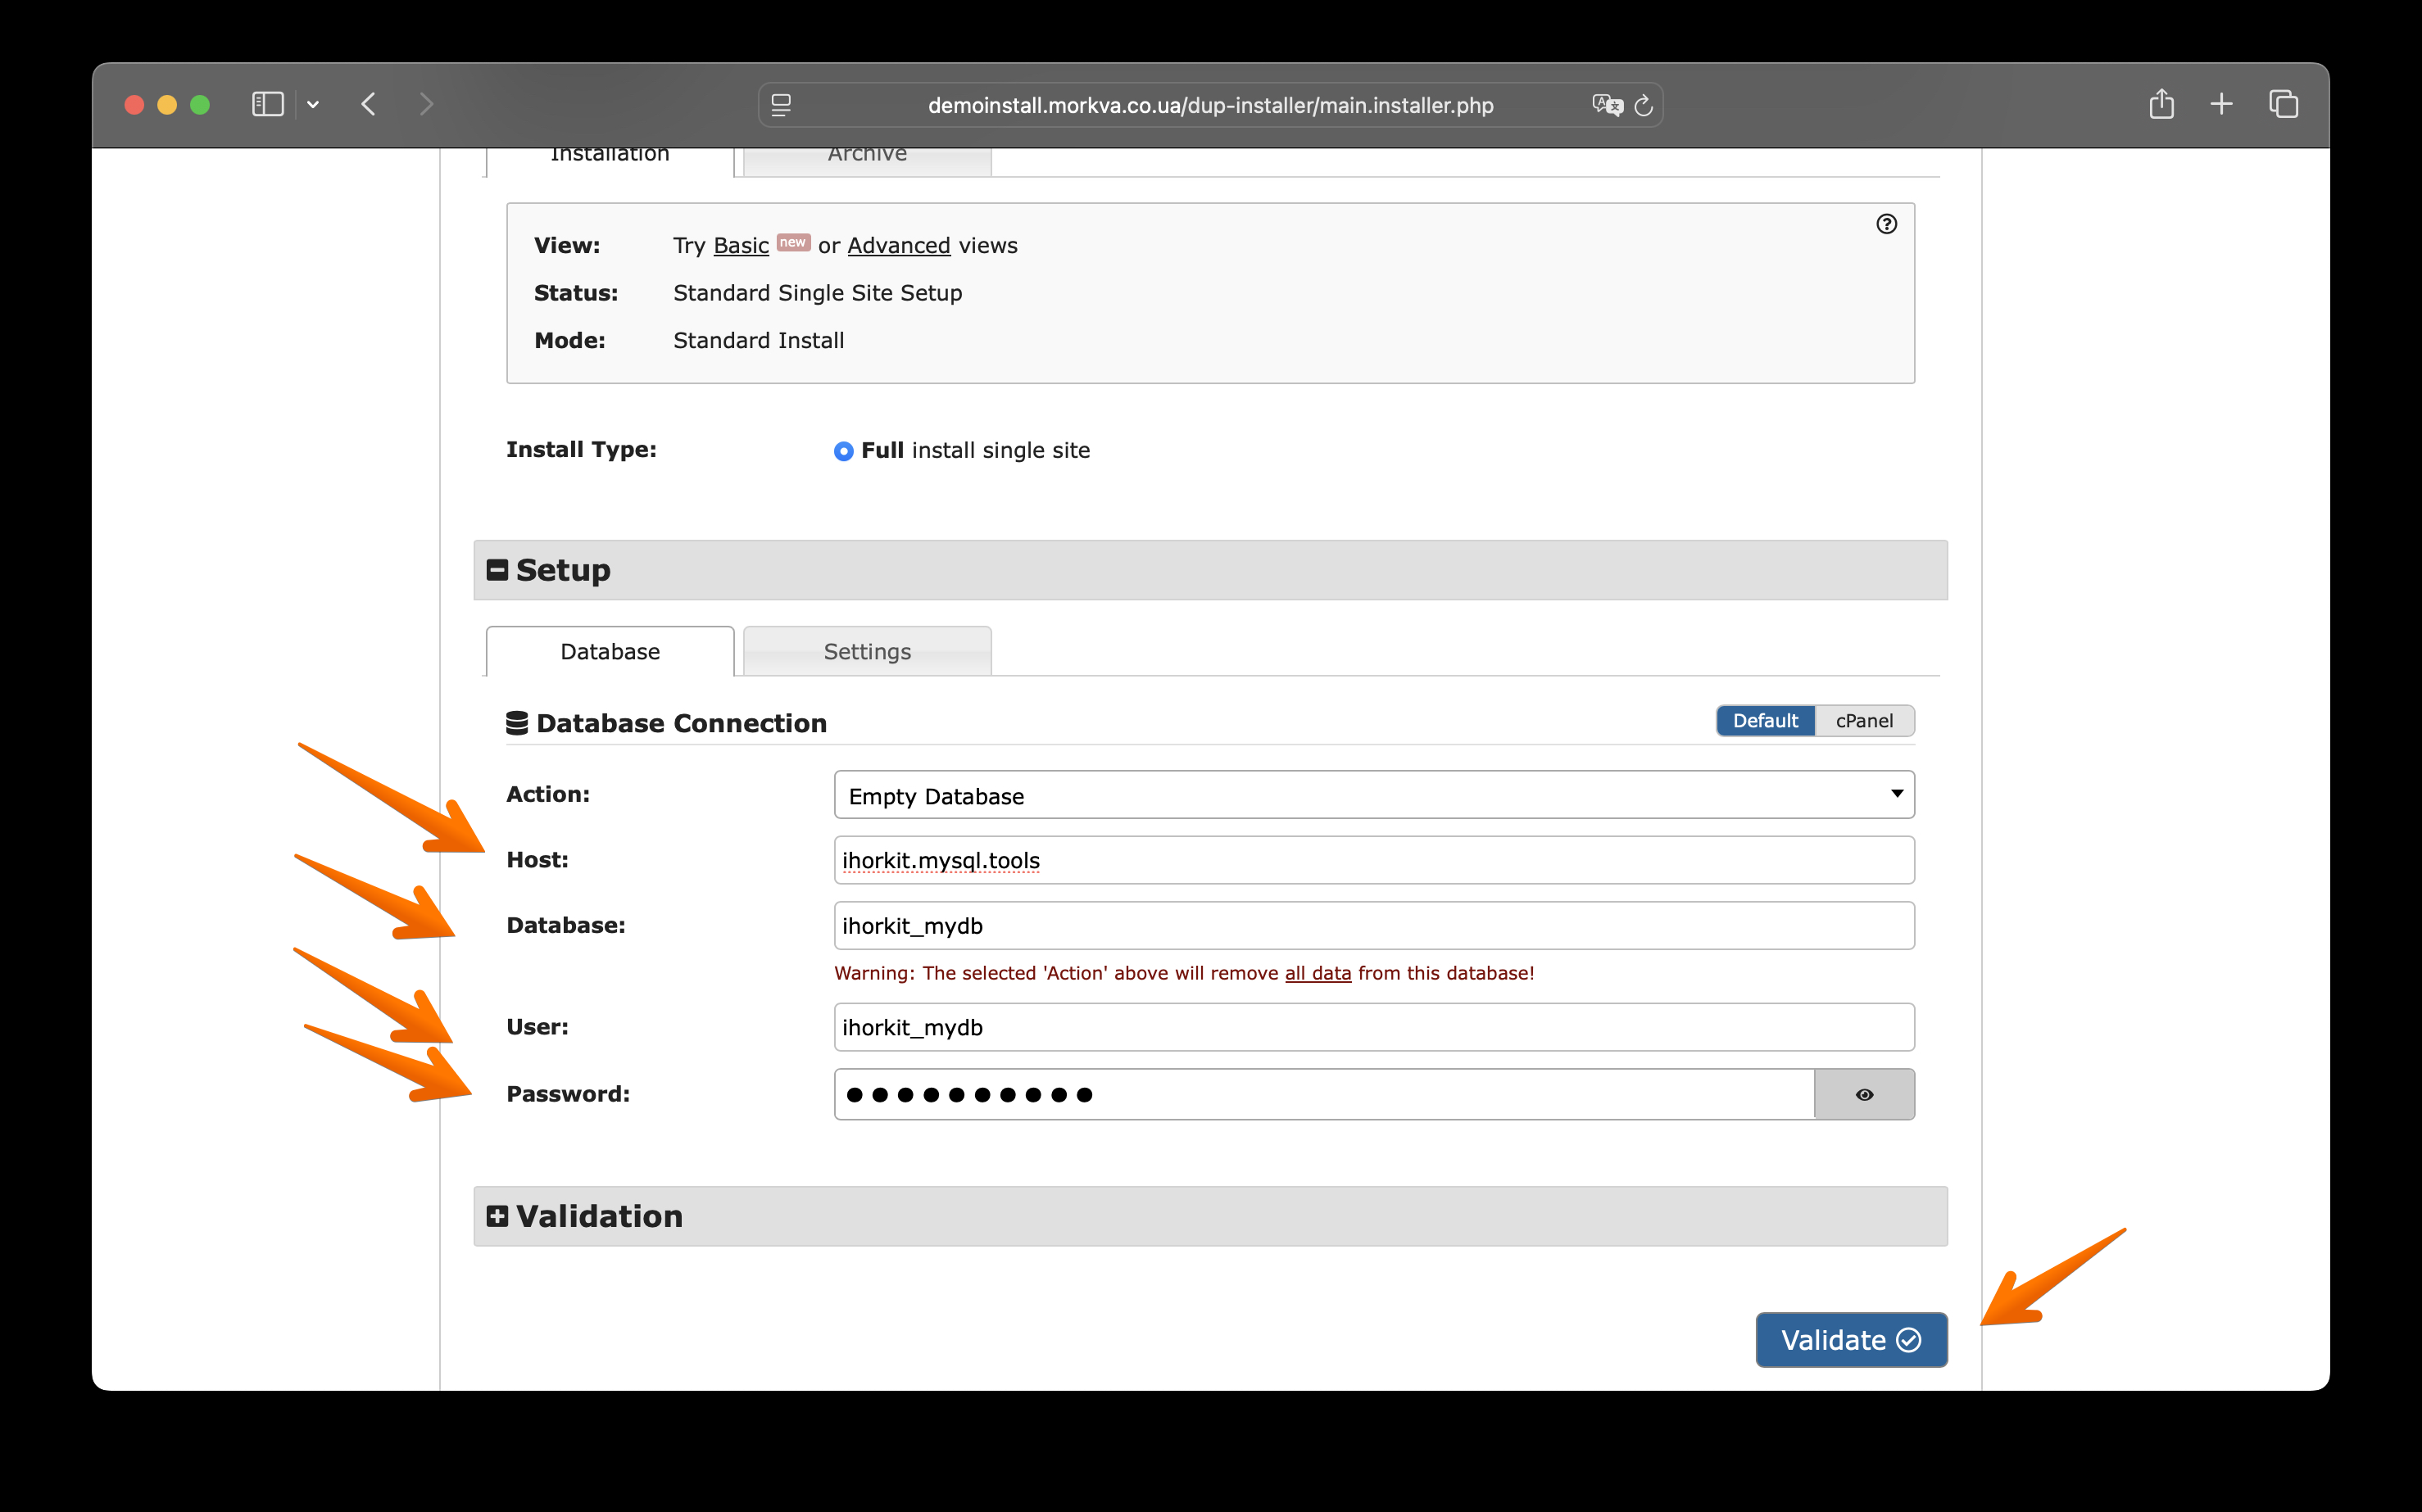Collapse the Setup section

[497, 570]
